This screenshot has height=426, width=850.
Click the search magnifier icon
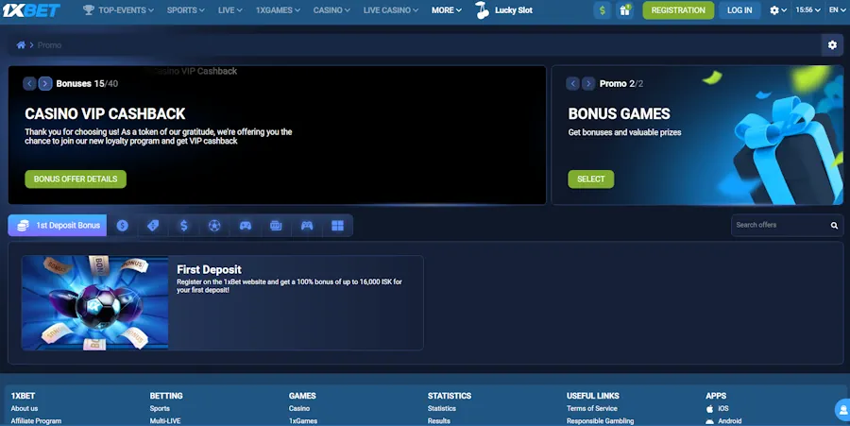(834, 226)
